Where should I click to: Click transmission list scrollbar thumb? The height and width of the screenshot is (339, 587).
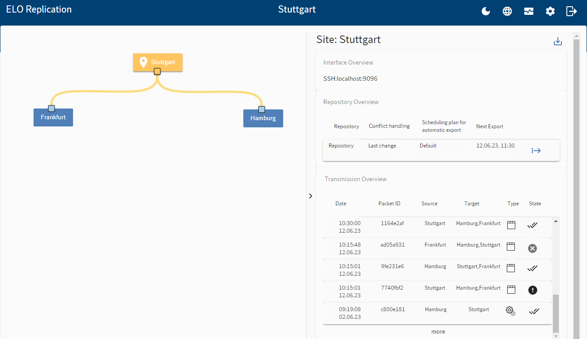556,313
